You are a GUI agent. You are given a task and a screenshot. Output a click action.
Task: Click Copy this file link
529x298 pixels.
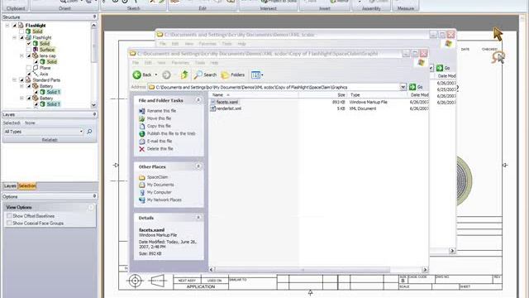[x=159, y=126]
